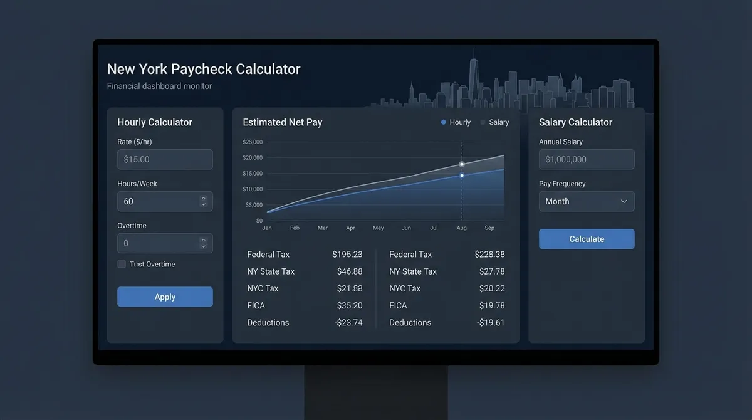Viewport: 752px width, 420px height.
Task: Select the Annual Salary input field
Action: (587, 159)
